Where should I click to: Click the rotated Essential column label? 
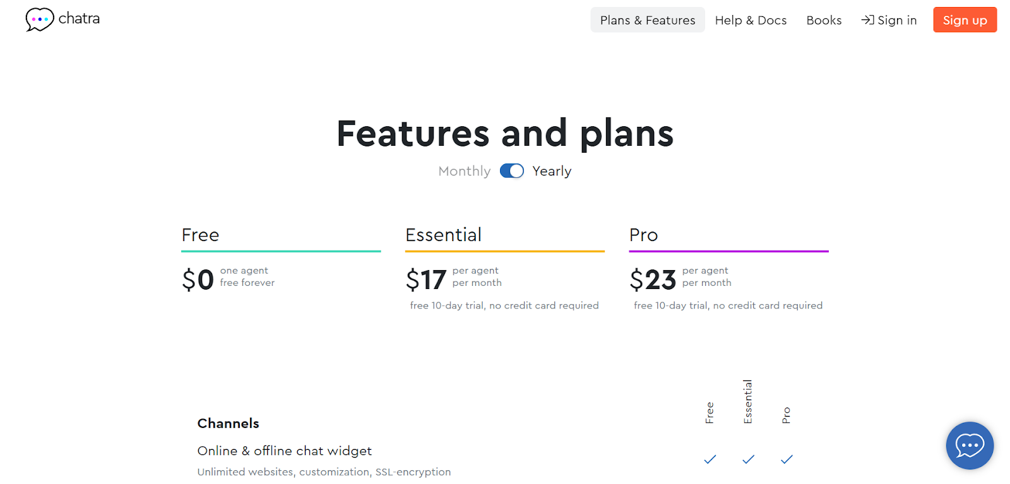point(748,401)
